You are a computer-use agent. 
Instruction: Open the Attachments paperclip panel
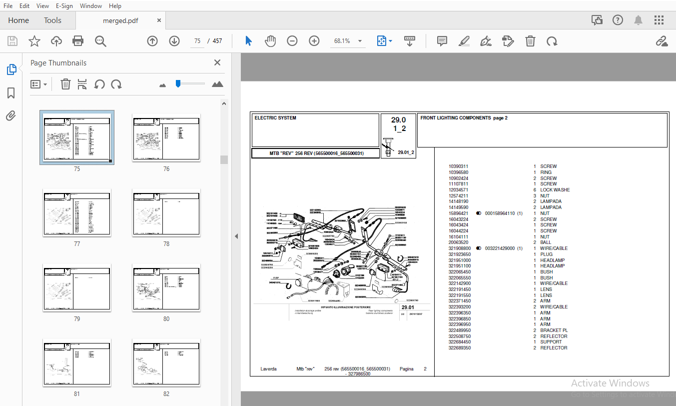point(11,116)
